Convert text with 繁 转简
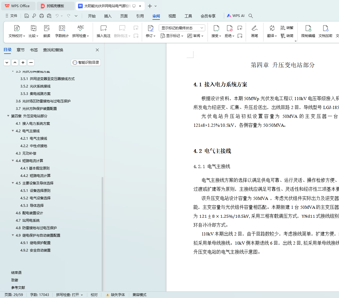The height and width of the screenshot is (298, 339). pyautogui.click(x=287, y=36)
